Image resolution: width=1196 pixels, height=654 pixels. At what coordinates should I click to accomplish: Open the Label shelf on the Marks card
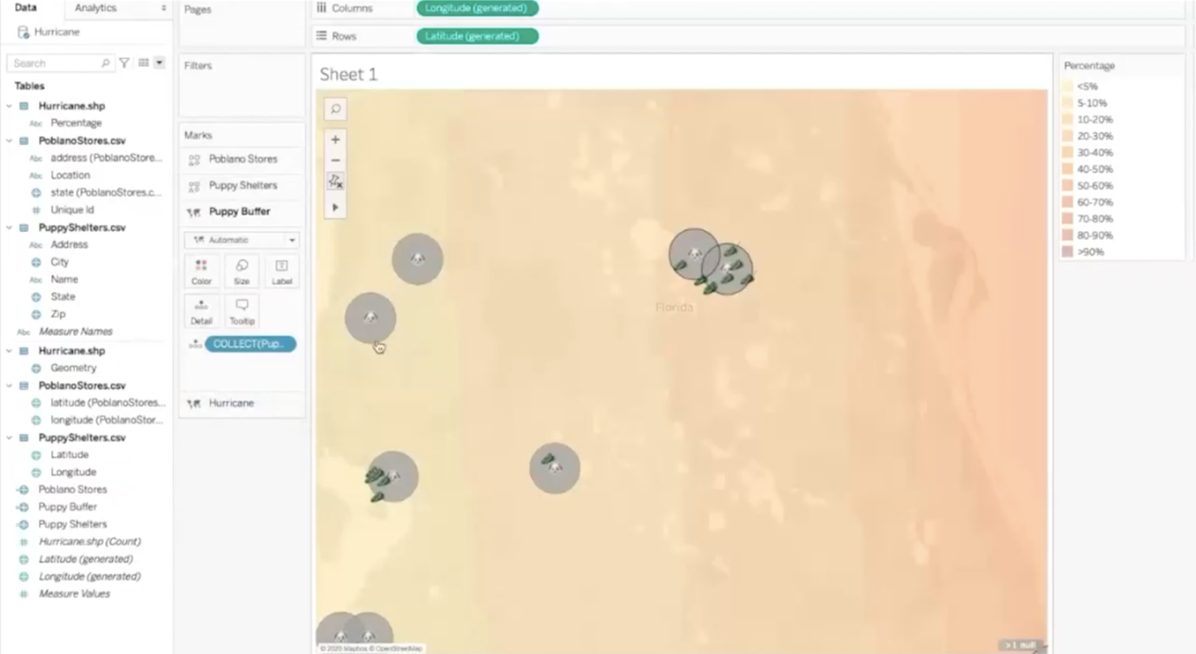(281, 271)
